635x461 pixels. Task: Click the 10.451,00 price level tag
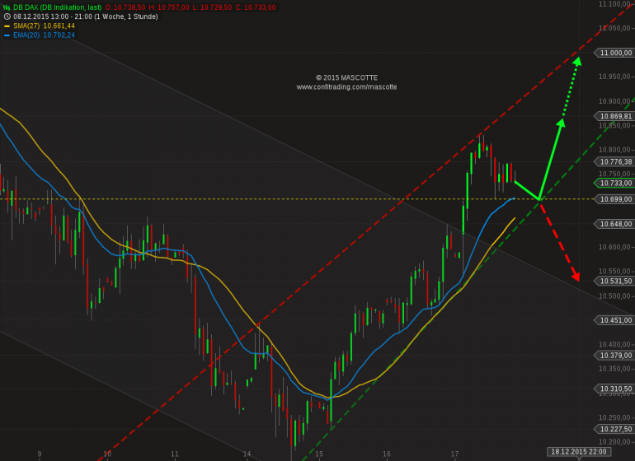click(614, 320)
